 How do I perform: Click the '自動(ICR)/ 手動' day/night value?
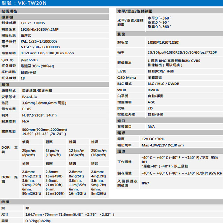pos(161,71)
